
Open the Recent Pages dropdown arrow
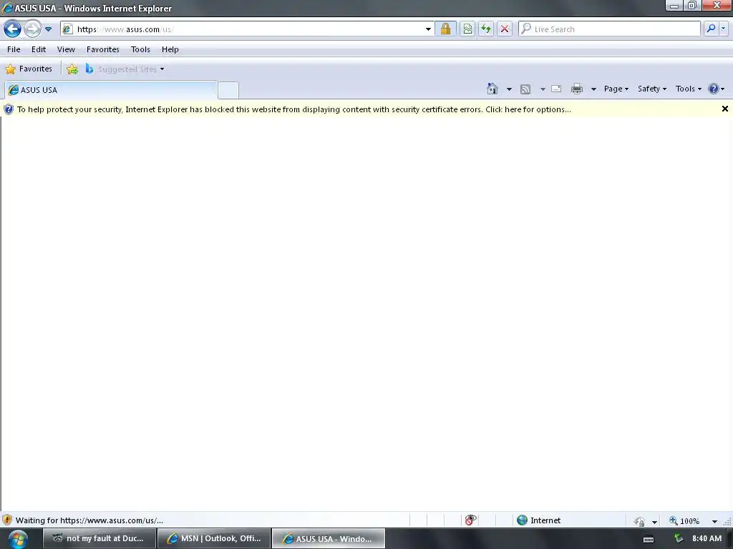48,29
